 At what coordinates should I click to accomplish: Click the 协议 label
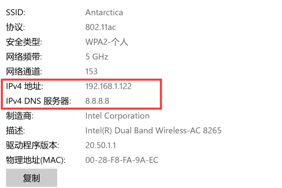click(x=16, y=27)
